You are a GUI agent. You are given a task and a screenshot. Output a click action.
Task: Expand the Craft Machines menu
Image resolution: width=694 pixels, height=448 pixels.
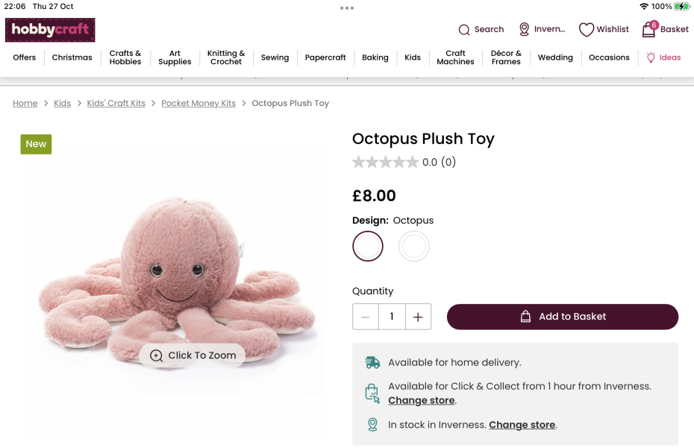point(455,57)
